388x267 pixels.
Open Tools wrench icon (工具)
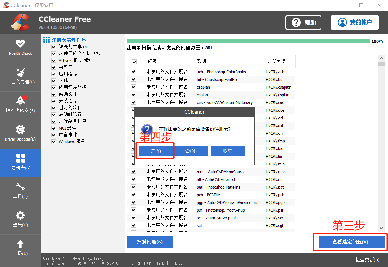click(x=20, y=187)
